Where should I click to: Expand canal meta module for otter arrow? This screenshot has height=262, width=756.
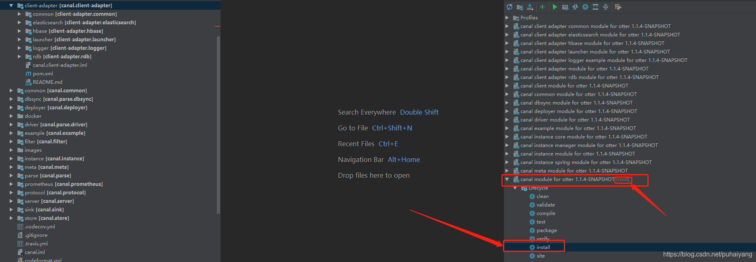pyautogui.click(x=507, y=171)
